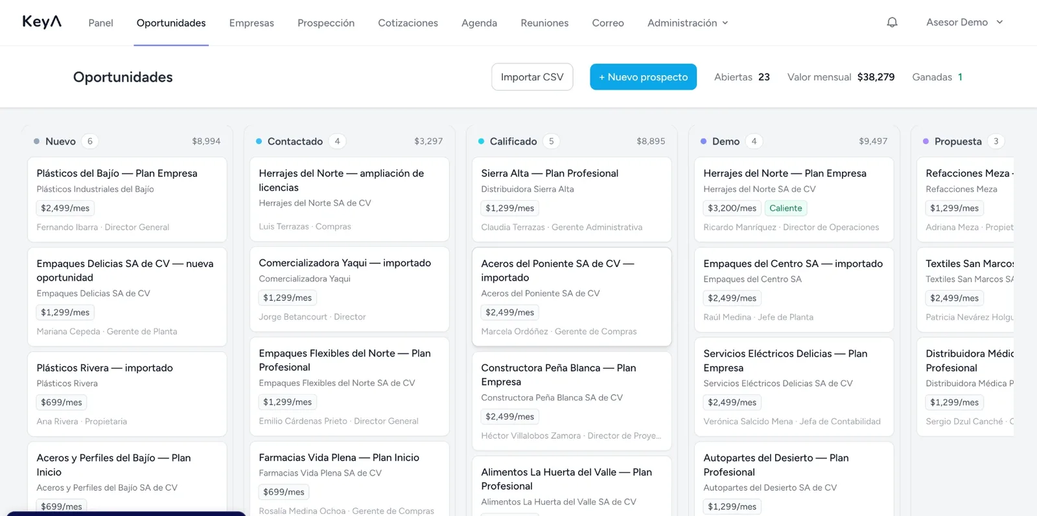
Task: Click the Ganadas 1 counter
Action: point(937,76)
